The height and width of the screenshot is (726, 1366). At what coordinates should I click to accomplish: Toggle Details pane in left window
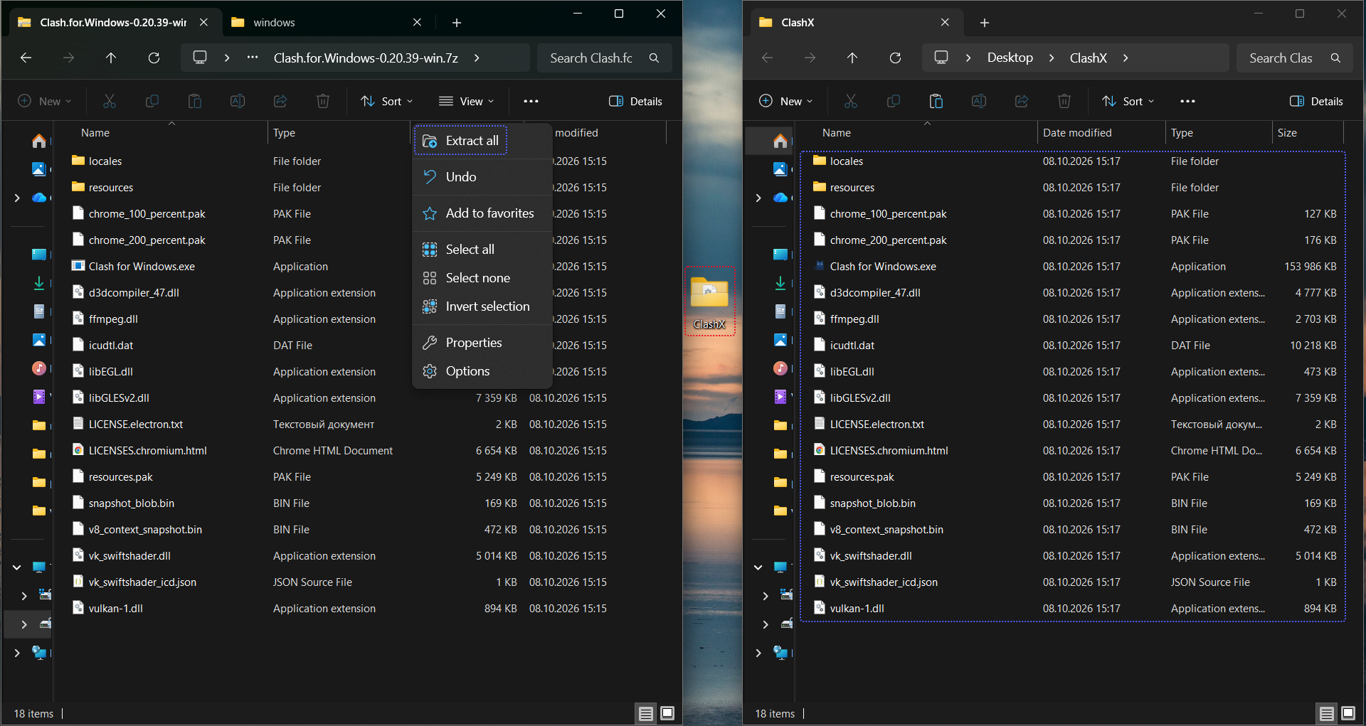pos(636,101)
